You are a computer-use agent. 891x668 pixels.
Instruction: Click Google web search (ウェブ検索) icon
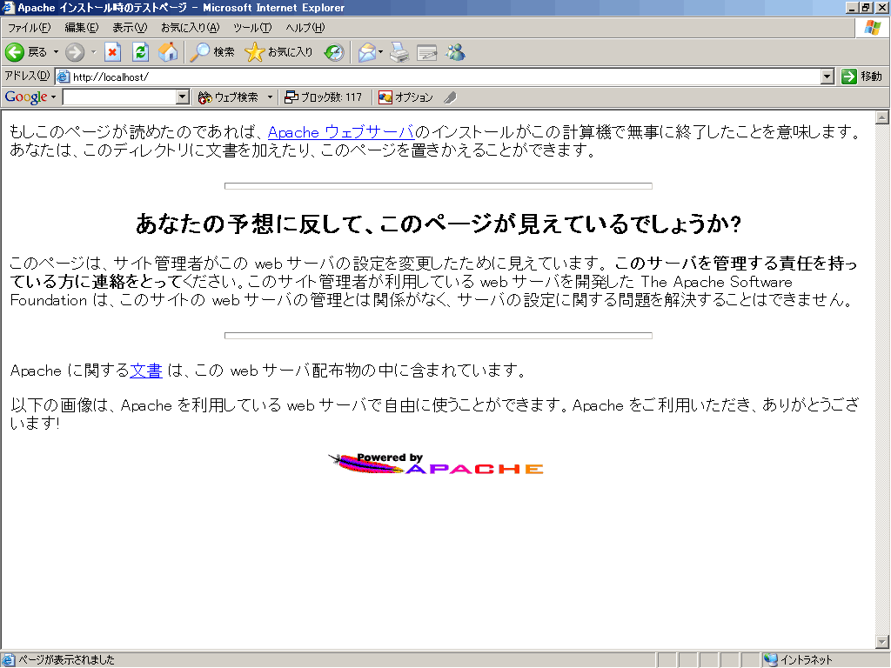pyautogui.click(x=204, y=97)
